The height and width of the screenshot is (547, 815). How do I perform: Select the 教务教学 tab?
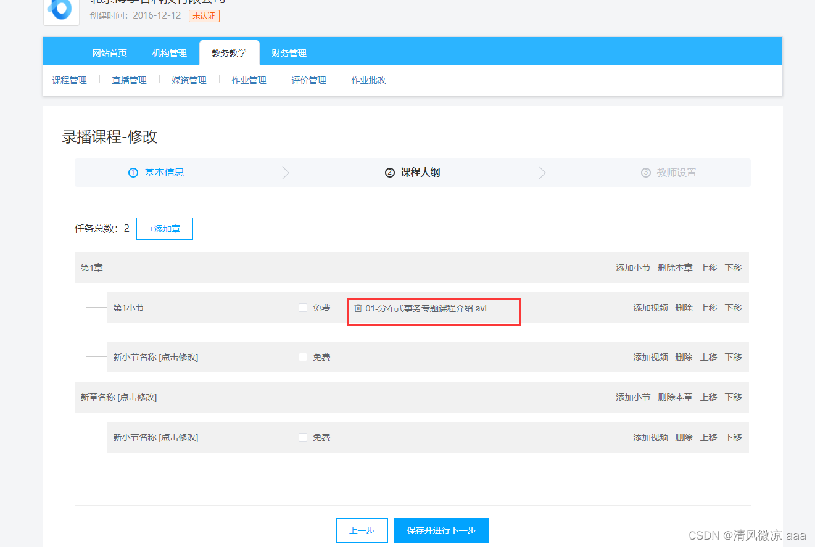pyautogui.click(x=230, y=53)
